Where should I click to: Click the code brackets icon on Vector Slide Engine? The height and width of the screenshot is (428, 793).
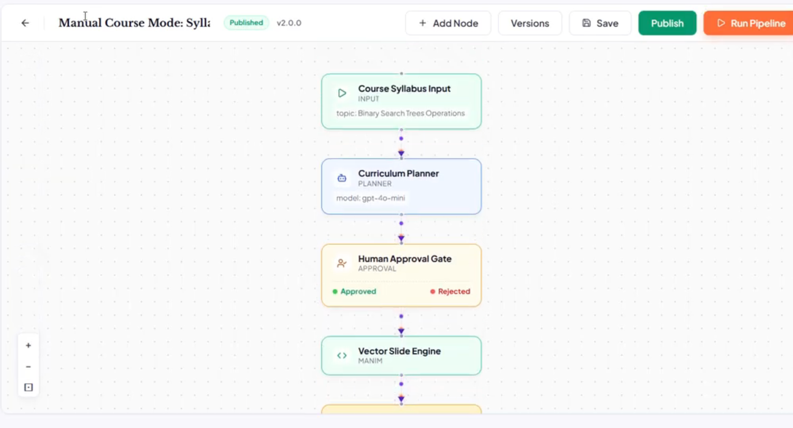click(342, 356)
